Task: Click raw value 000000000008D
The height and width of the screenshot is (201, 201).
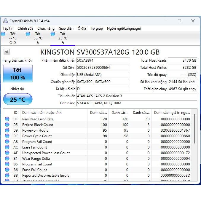Action: 176,176
